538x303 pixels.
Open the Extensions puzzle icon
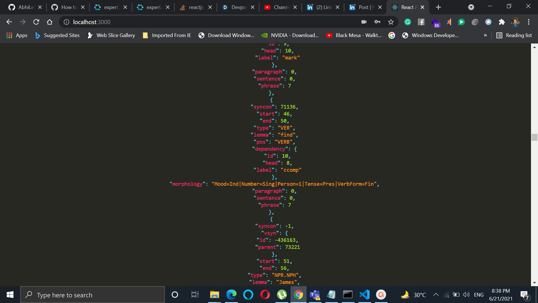tap(502, 22)
